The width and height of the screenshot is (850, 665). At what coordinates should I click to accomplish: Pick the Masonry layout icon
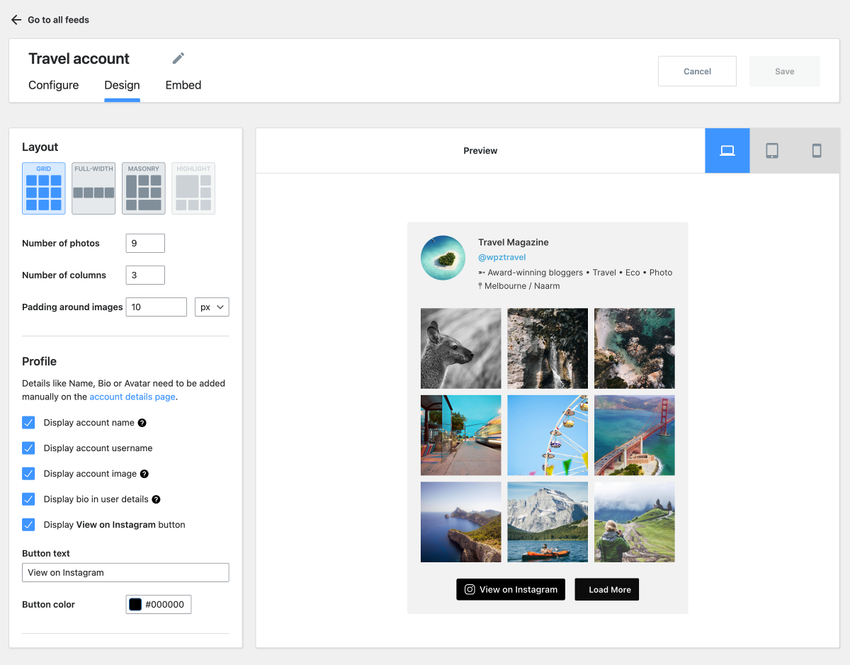144,188
